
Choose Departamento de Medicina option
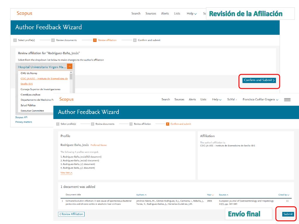(x=37, y=100)
